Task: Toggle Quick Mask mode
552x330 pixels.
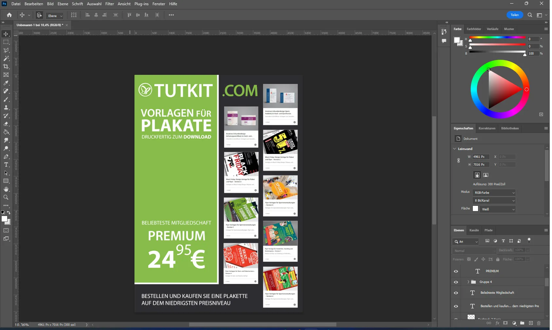Action: pos(6,231)
